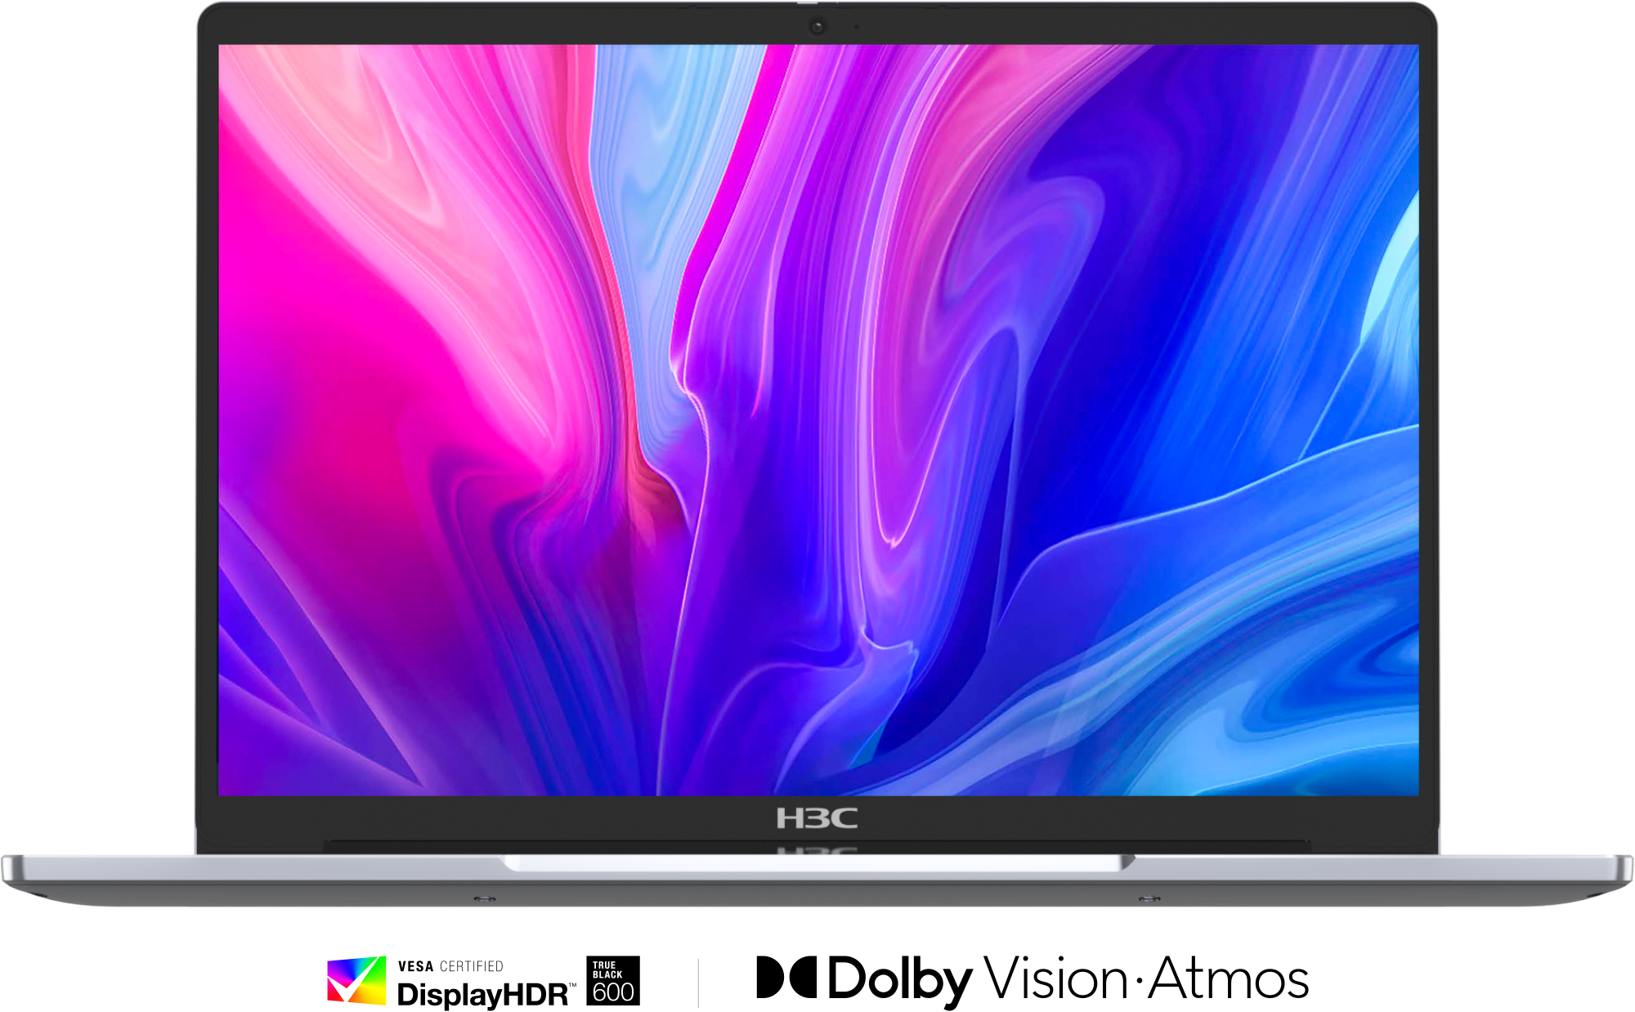Screen dimensions: 1635x1012
Task: Click the reflected H3C logo on the hinge
Action: [817, 851]
